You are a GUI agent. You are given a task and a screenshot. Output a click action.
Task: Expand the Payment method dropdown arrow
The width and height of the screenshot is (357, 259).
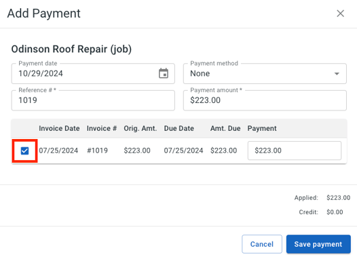coord(337,74)
